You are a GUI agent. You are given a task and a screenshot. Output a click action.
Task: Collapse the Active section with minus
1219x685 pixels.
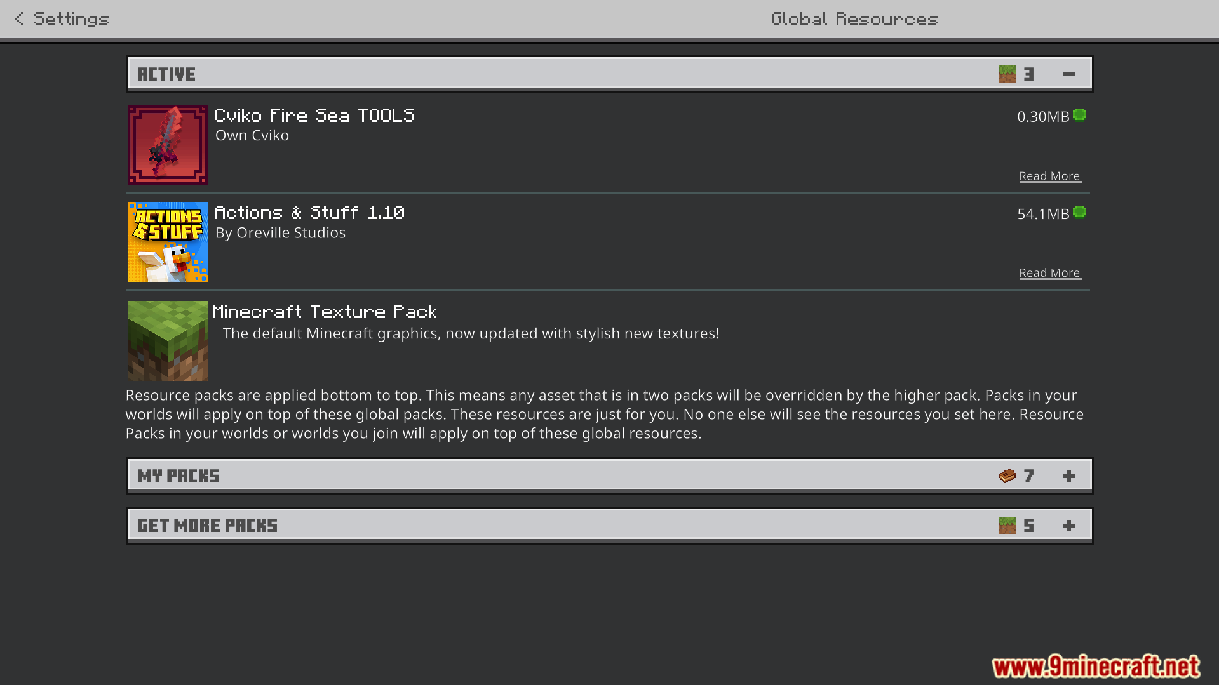[x=1069, y=74]
